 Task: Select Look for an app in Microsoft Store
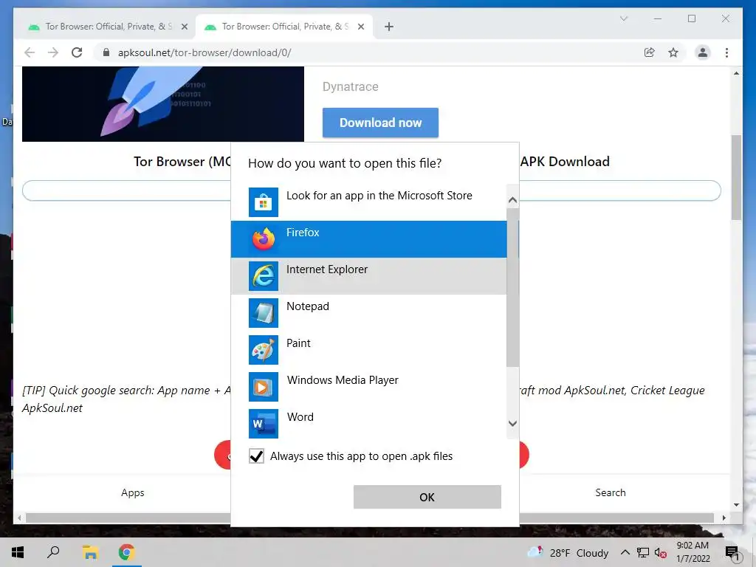(369, 202)
